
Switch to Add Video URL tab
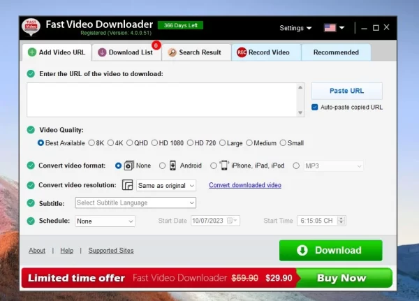point(57,52)
